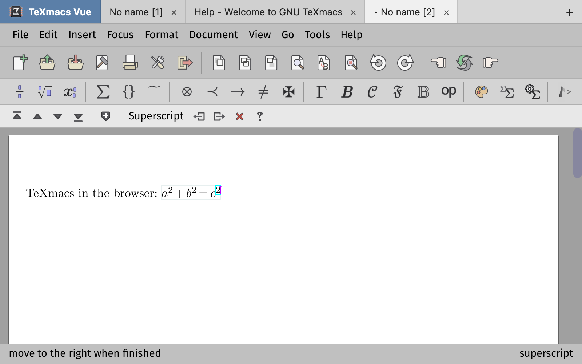Open preferences wrench and screwdriver icon
The height and width of the screenshot is (364, 582).
click(x=158, y=63)
